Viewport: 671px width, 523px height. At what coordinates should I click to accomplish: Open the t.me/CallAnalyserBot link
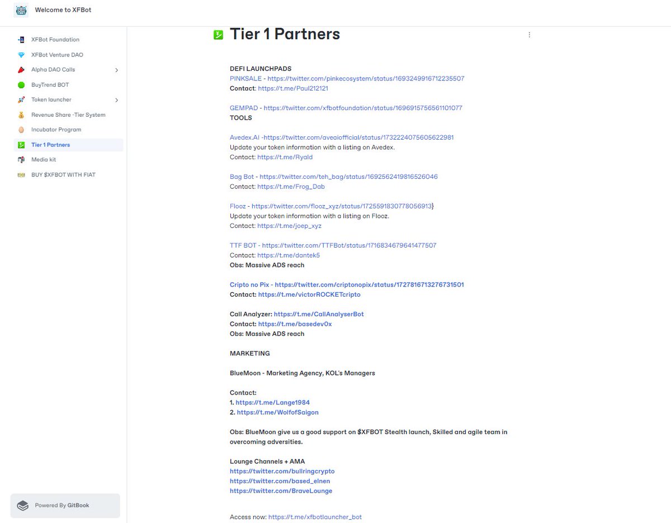(x=319, y=314)
